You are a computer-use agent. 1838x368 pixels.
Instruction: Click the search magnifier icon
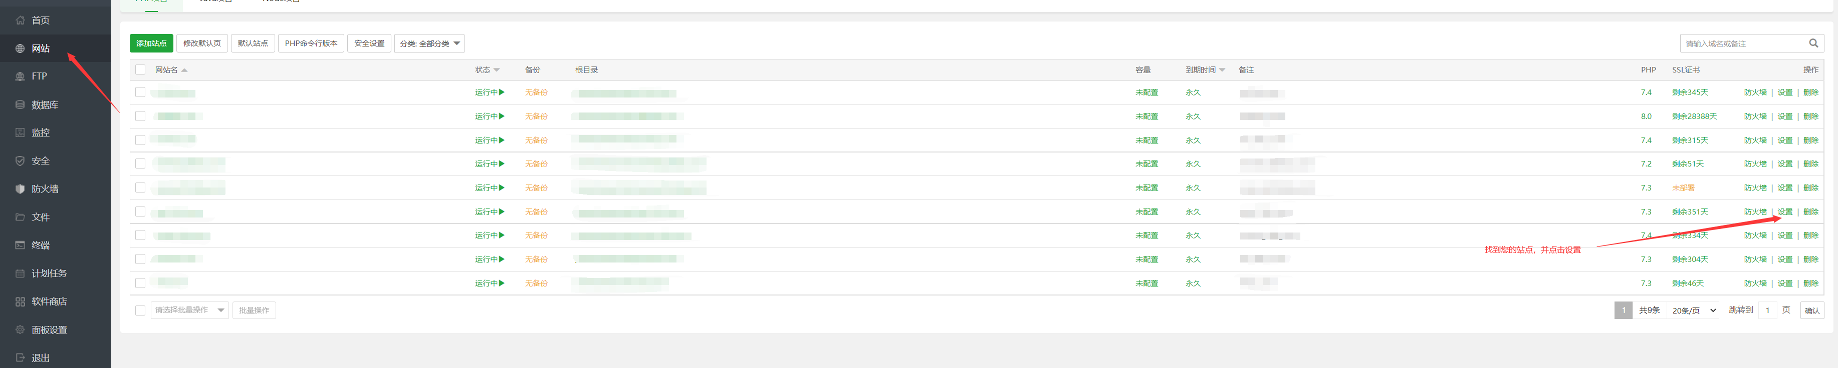coord(1813,43)
